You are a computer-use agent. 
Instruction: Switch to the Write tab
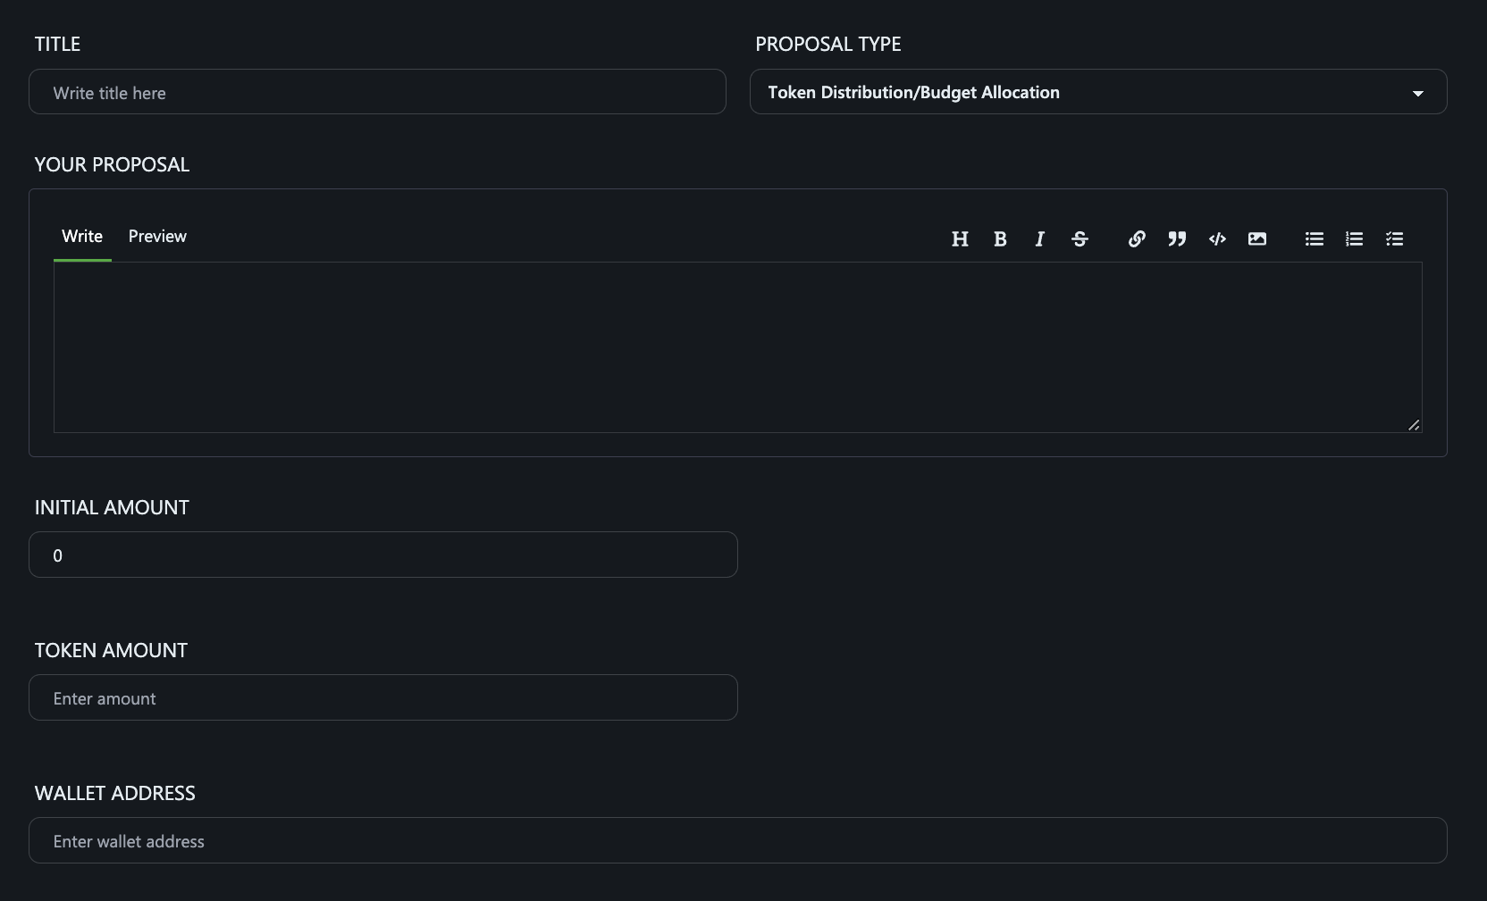82,237
